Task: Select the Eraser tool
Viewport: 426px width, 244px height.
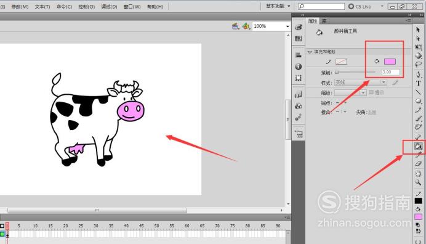Action: pyautogui.click(x=418, y=164)
